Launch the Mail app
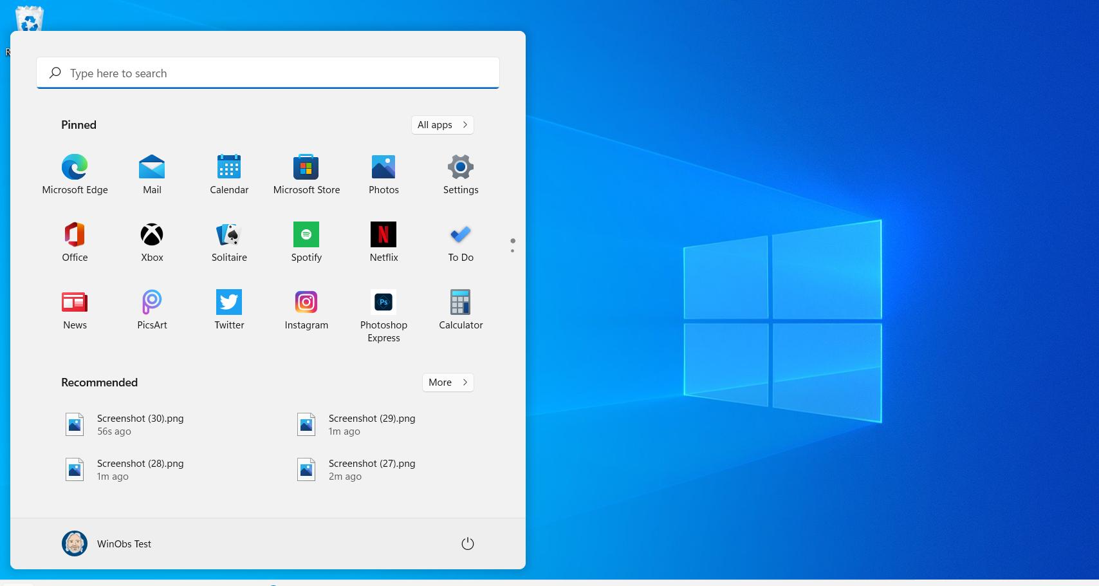Screen dimensions: 1099x586 tap(152, 175)
